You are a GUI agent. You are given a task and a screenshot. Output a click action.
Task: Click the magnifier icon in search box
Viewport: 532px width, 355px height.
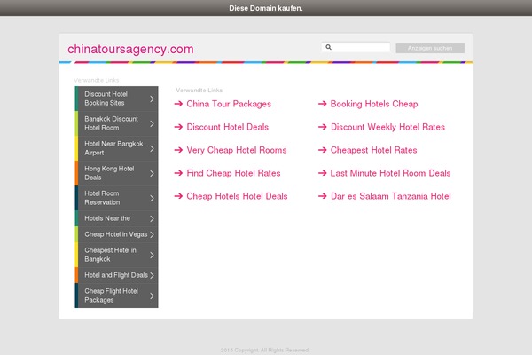pos(329,48)
